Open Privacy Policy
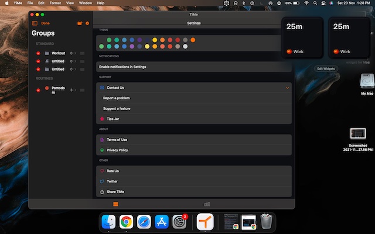The width and height of the screenshot is (375, 234). click(194, 150)
